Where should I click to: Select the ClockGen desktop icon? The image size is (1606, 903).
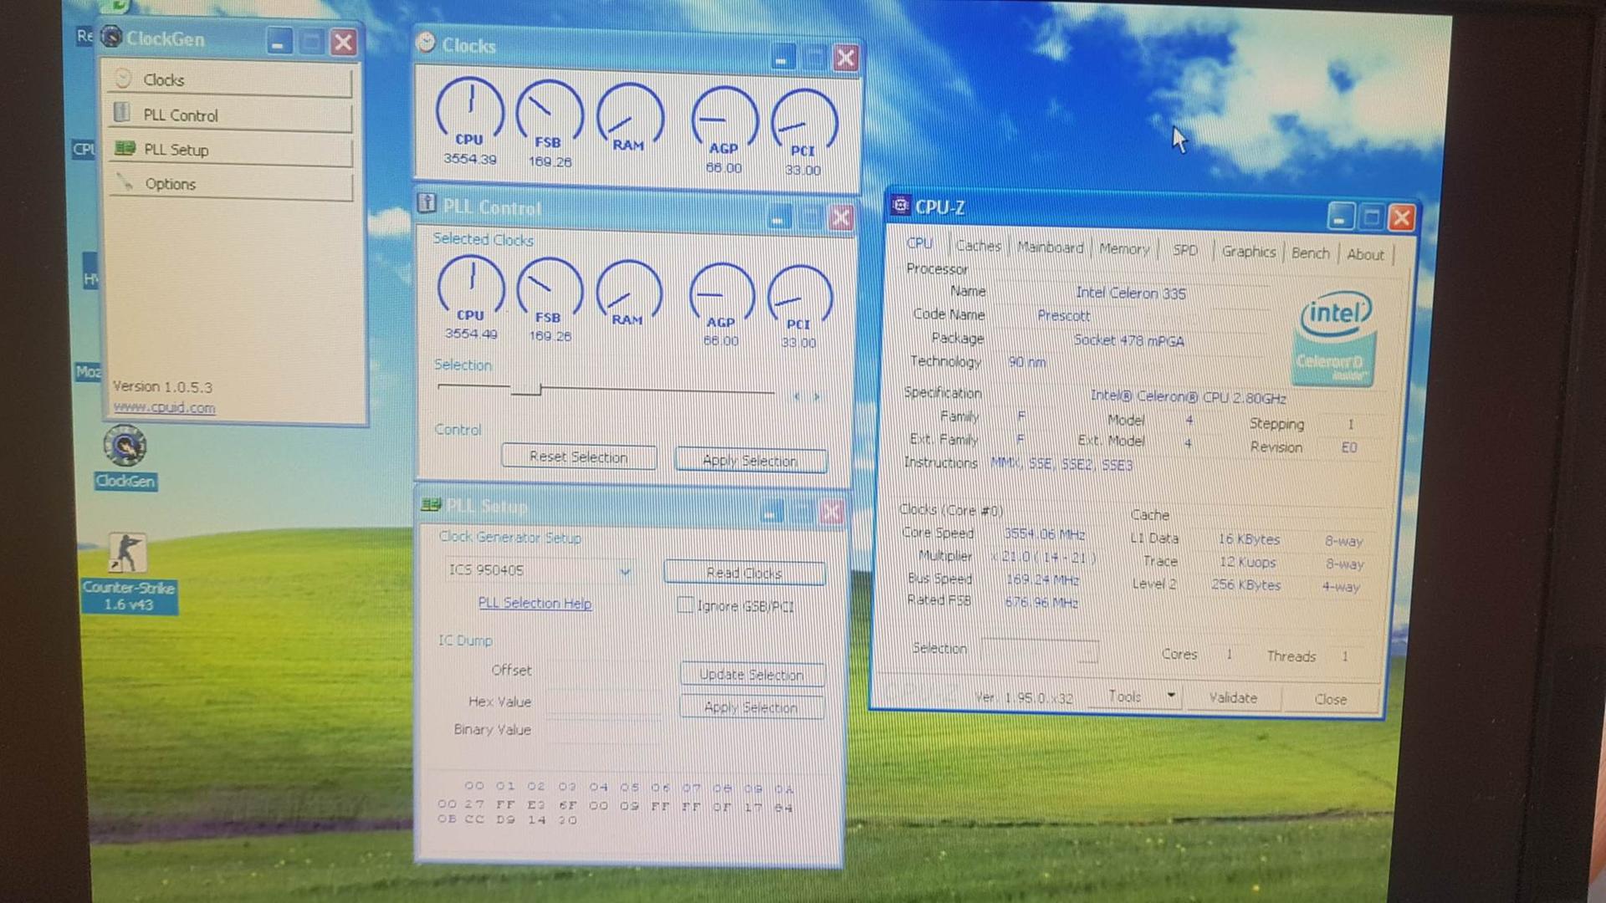coord(125,457)
